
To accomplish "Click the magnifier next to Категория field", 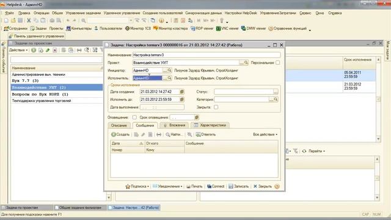I will click(x=276, y=99).
